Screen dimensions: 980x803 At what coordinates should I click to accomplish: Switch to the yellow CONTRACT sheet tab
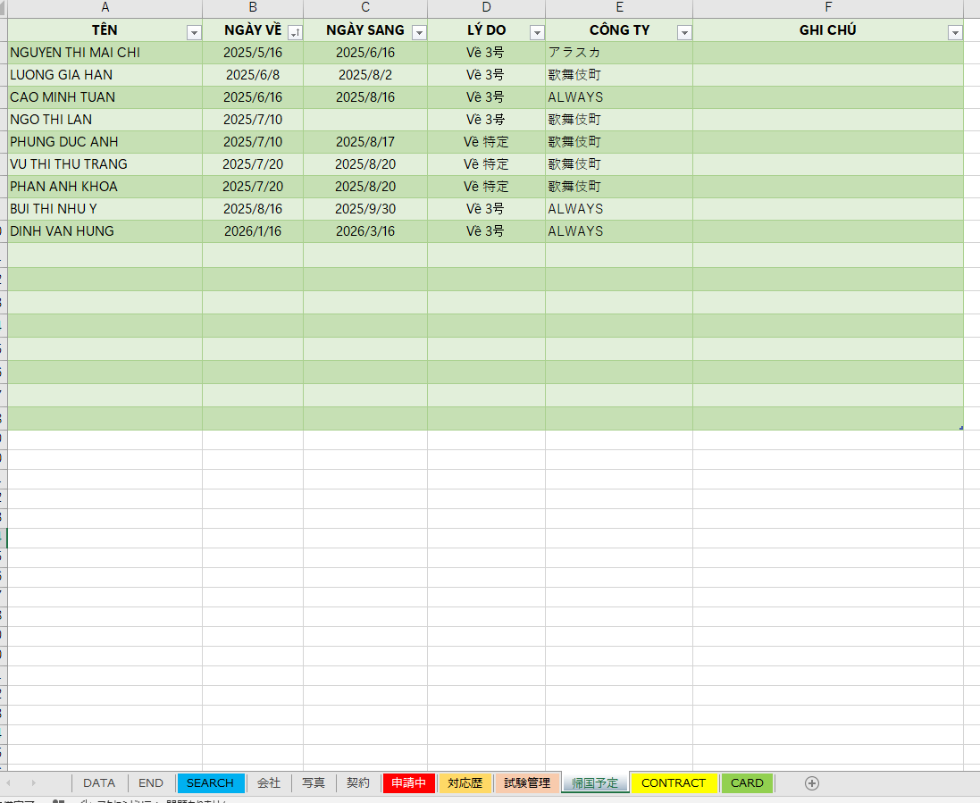tap(674, 783)
